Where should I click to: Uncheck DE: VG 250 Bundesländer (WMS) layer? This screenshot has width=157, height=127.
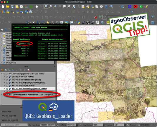(x=7, y=80)
